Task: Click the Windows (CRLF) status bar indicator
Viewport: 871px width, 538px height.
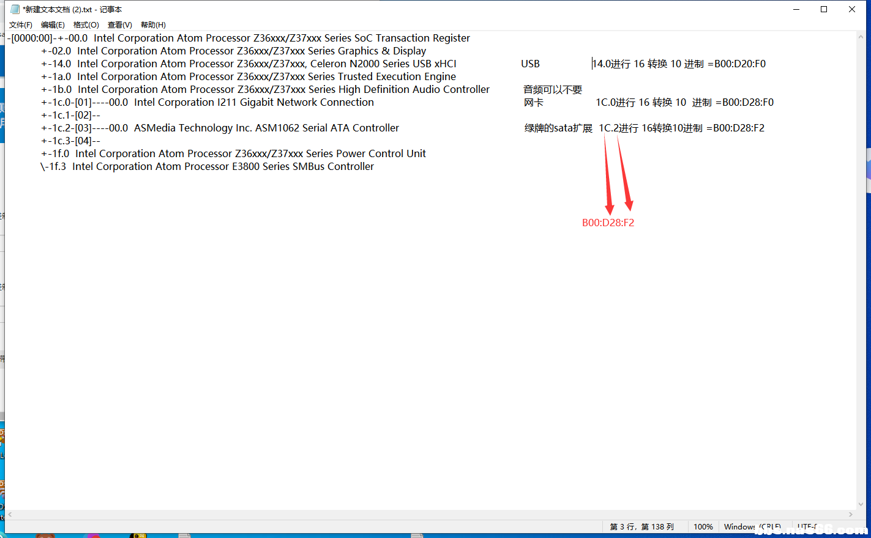Action: 752,527
